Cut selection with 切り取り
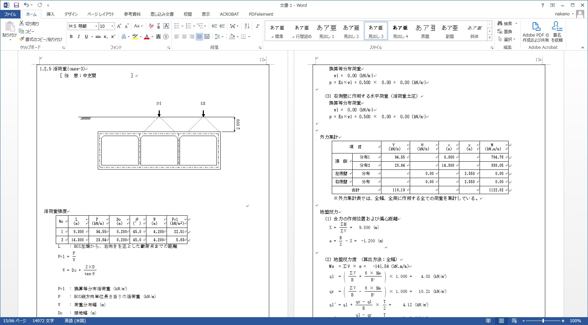This screenshot has width=588, height=325. (29, 24)
